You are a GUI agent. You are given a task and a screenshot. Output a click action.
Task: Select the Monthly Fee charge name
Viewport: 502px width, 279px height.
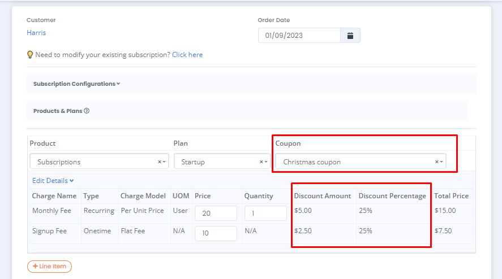(52, 211)
